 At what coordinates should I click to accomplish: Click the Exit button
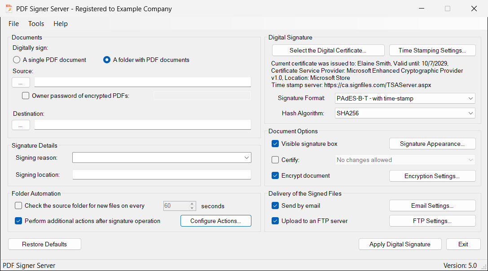[463, 244]
